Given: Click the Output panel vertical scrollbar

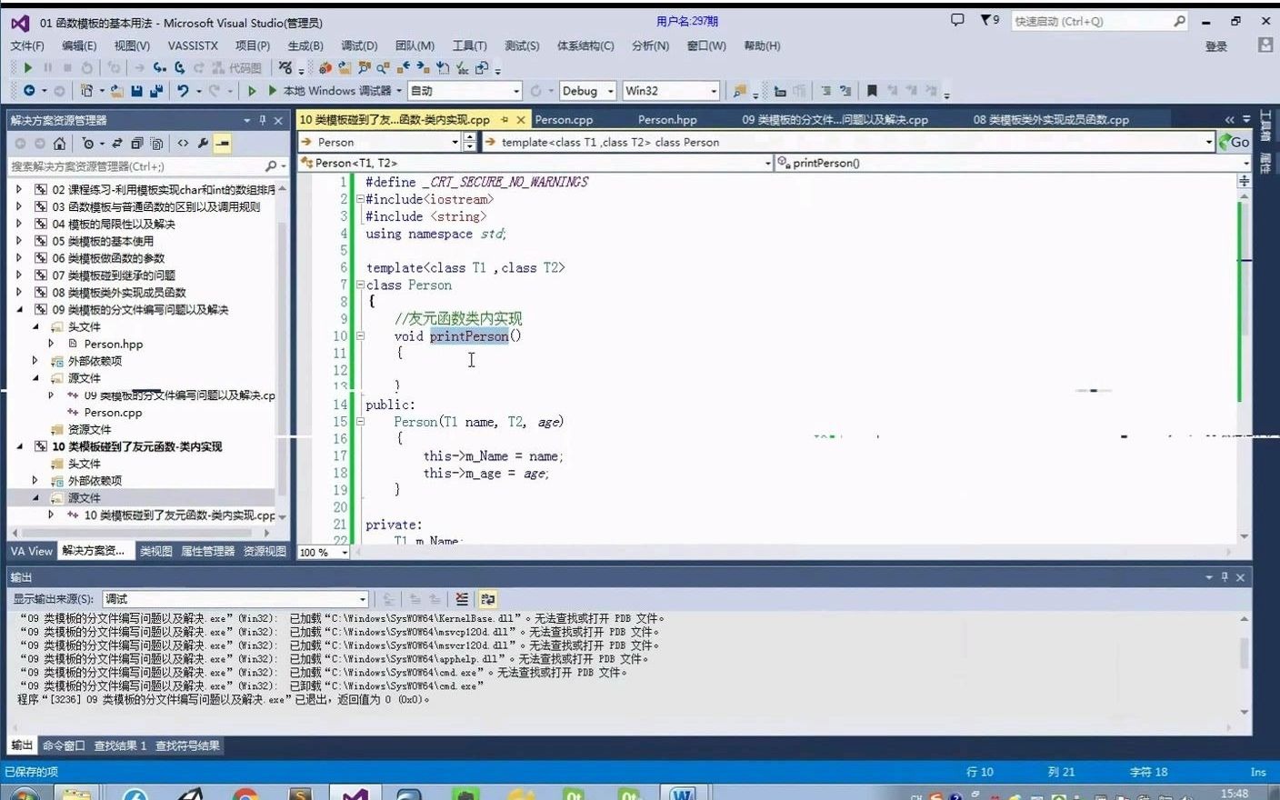Looking at the screenshot, I should click(x=1244, y=665).
